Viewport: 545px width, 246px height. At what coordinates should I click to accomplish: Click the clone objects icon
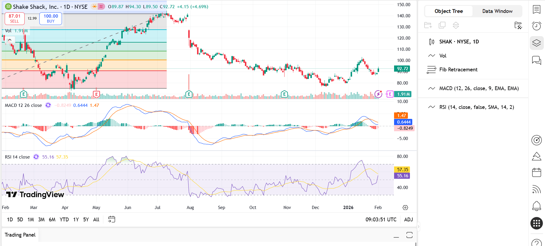click(x=442, y=25)
